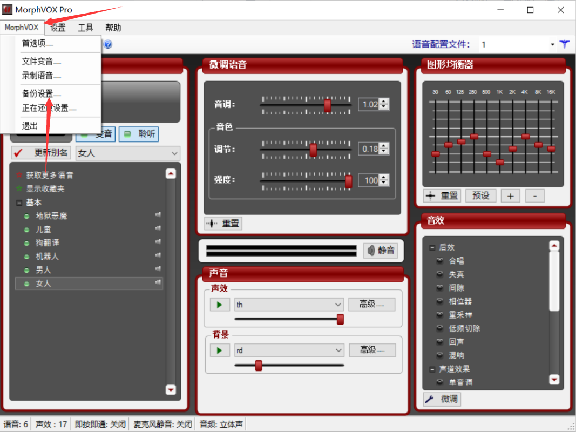The image size is (576, 432).
Task: Click the green dot beside 儿童
Action: point(26,230)
